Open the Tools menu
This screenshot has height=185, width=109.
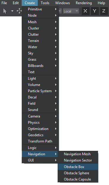tap(45, 3)
